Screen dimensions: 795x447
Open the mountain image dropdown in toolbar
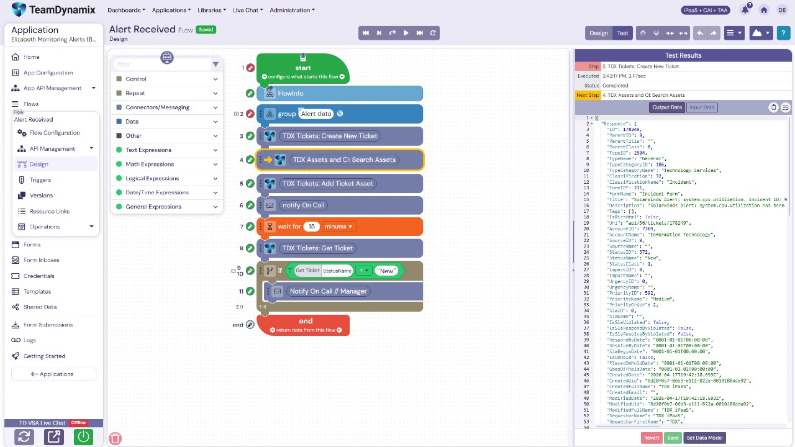[761, 33]
